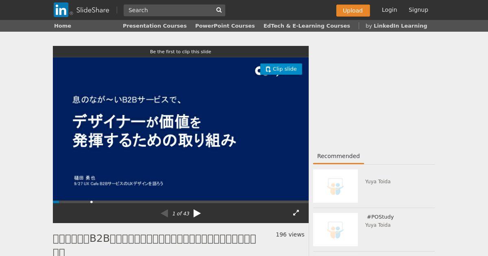Open the LinkedIn Learning link
This screenshot has height=256, width=488.
[x=400, y=26]
